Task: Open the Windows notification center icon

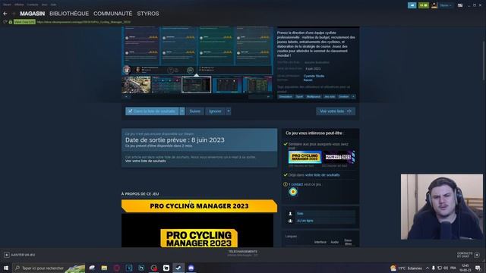Action: [x=478, y=268]
